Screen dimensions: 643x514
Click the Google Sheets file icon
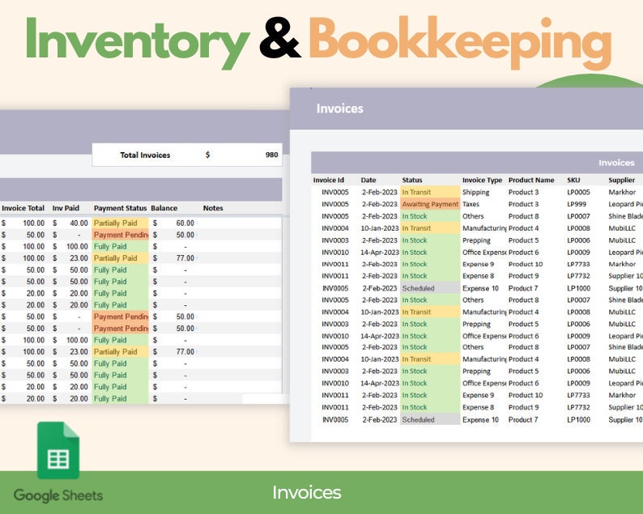[x=58, y=450]
